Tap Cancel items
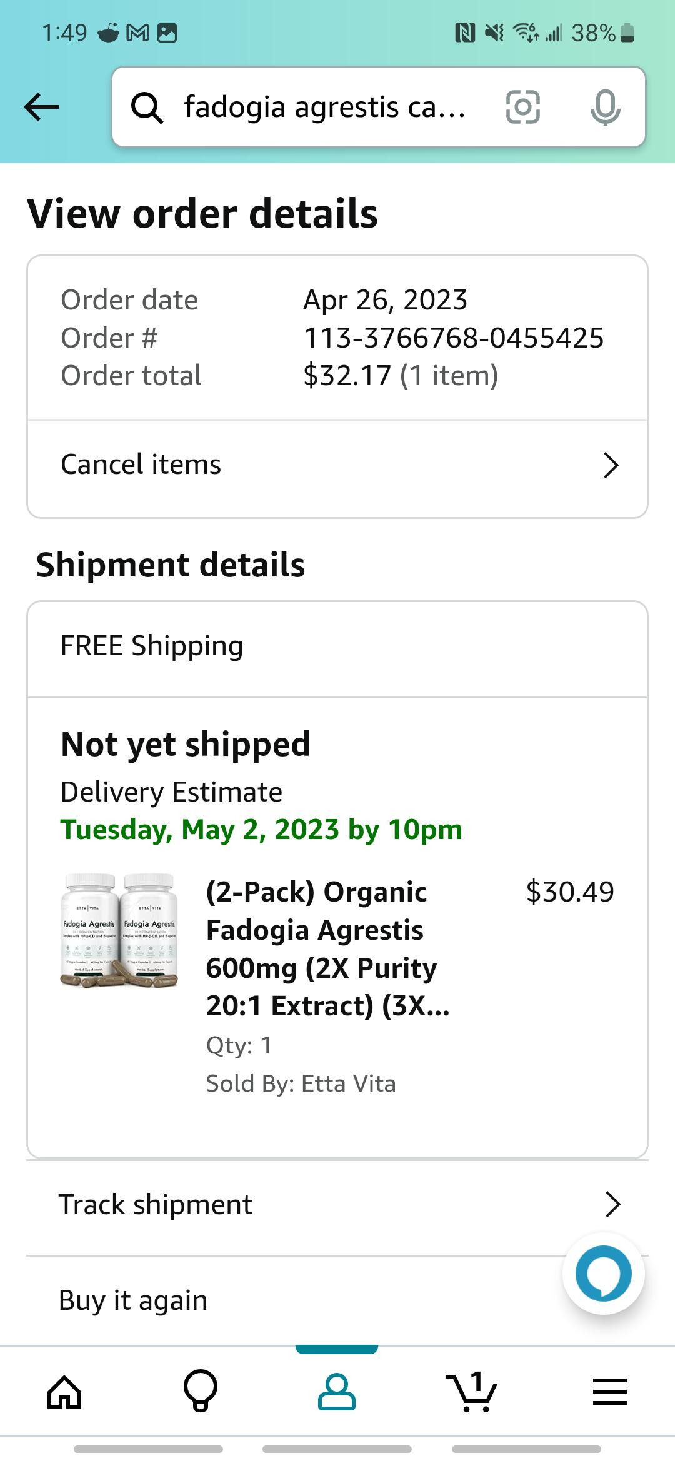The width and height of the screenshot is (675, 1463). (141, 465)
